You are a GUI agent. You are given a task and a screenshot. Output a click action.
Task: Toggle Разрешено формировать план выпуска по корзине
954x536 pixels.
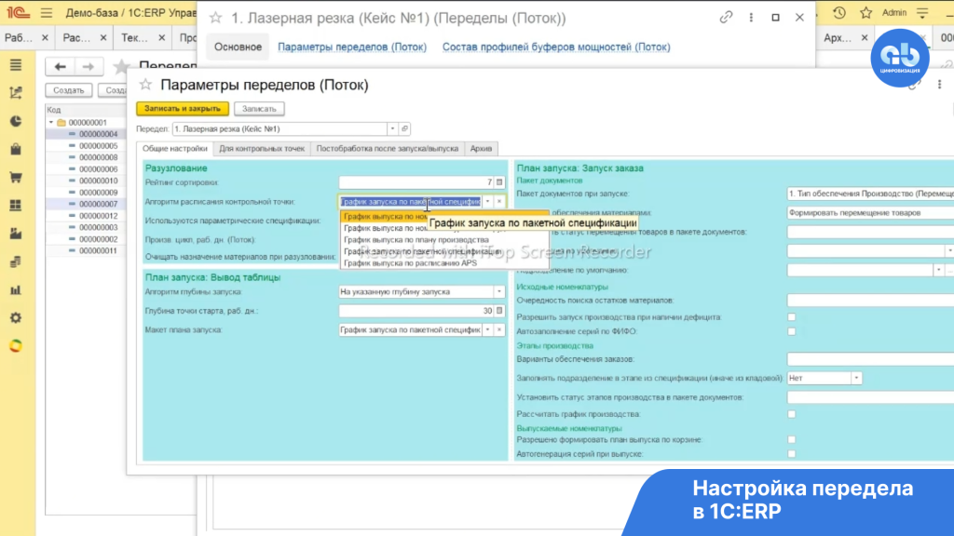(792, 439)
